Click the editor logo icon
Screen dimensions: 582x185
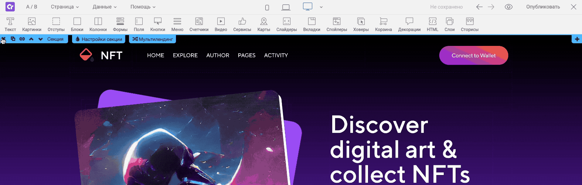tap(10, 7)
